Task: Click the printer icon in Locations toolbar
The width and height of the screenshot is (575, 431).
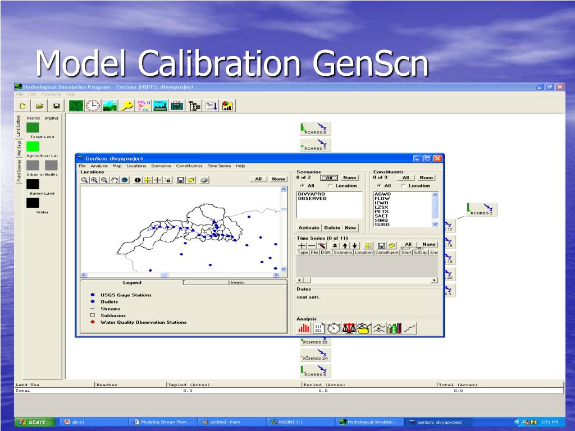Action: coord(204,180)
